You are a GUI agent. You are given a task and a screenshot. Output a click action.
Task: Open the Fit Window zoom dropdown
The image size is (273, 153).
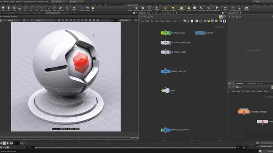126,20
